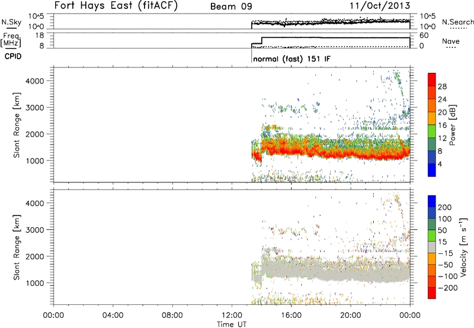Click the 'Freq. [MHz]' label

coord(11,40)
